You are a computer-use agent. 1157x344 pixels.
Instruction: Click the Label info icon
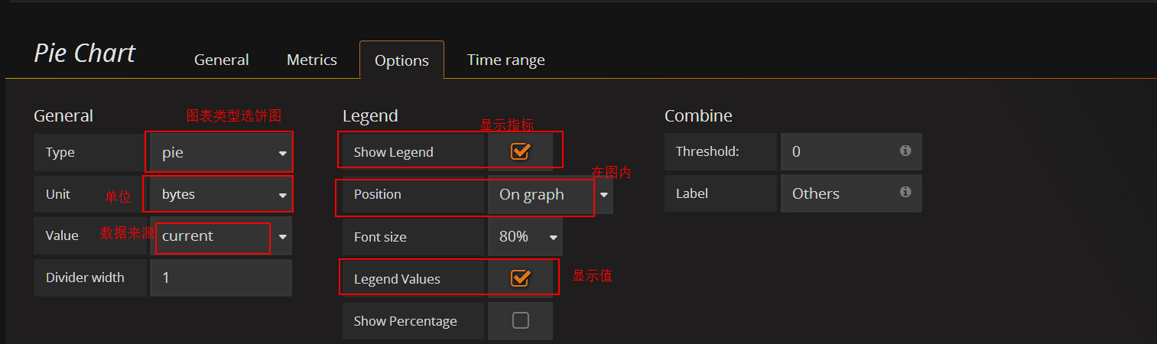[905, 192]
